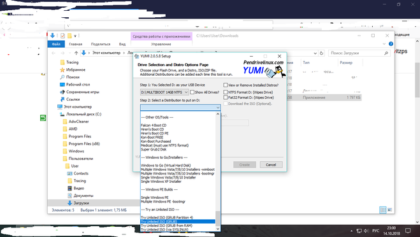Click the distribution list scroll-up arrow
Viewport: 420px width, 237px height.
(218, 114)
